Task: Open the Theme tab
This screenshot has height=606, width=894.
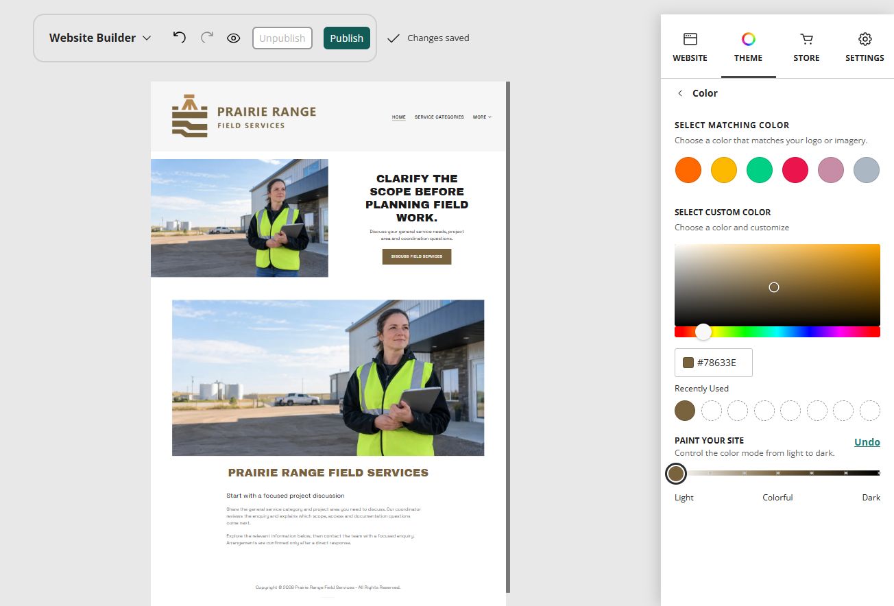Action: pos(748,47)
